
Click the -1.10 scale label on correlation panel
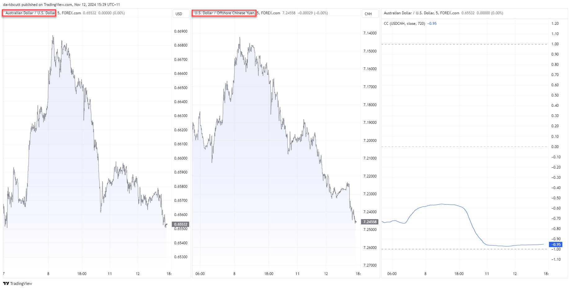(556, 260)
